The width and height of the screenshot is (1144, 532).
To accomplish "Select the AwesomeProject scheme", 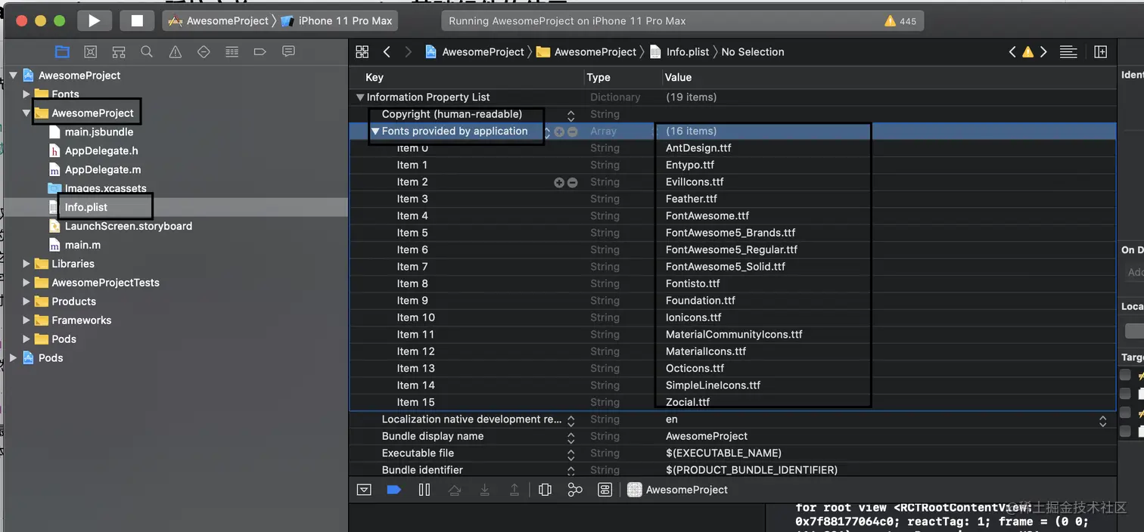I will [x=219, y=20].
